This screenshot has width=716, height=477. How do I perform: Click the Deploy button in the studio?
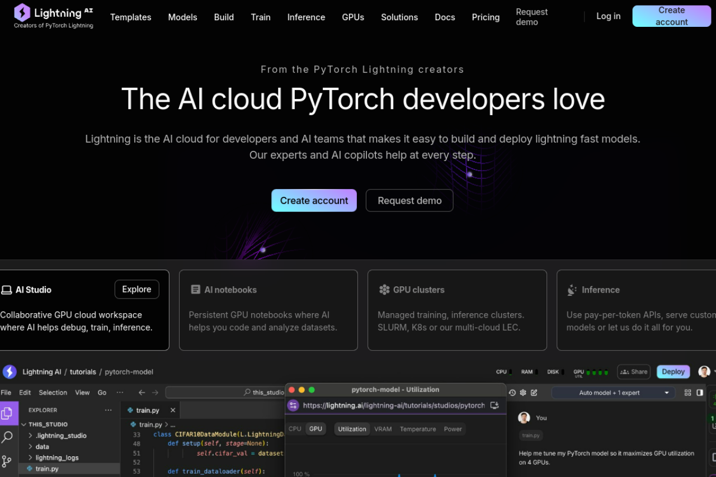click(x=673, y=372)
